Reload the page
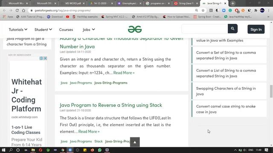 pos(17,10)
